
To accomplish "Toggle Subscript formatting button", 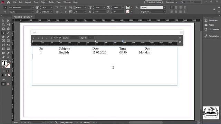I will [x=61, y=12].
